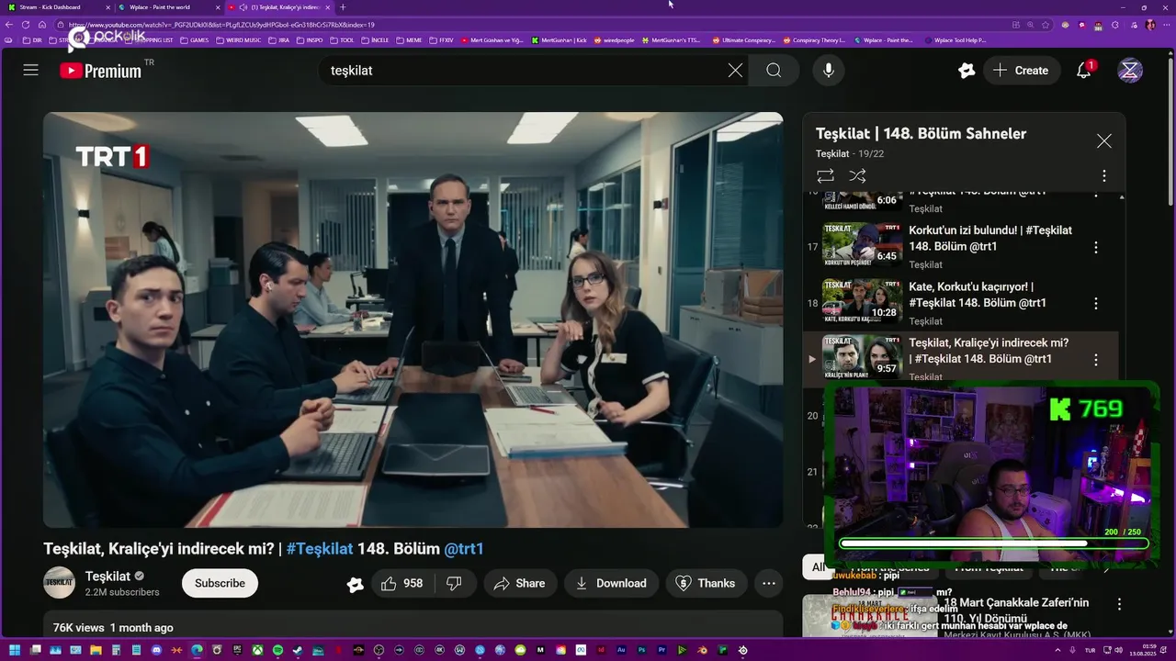This screenshot has height=661, width=1176.
Task: Open options for Korkut'un izi bulundu video
Action: point(1095,247)
